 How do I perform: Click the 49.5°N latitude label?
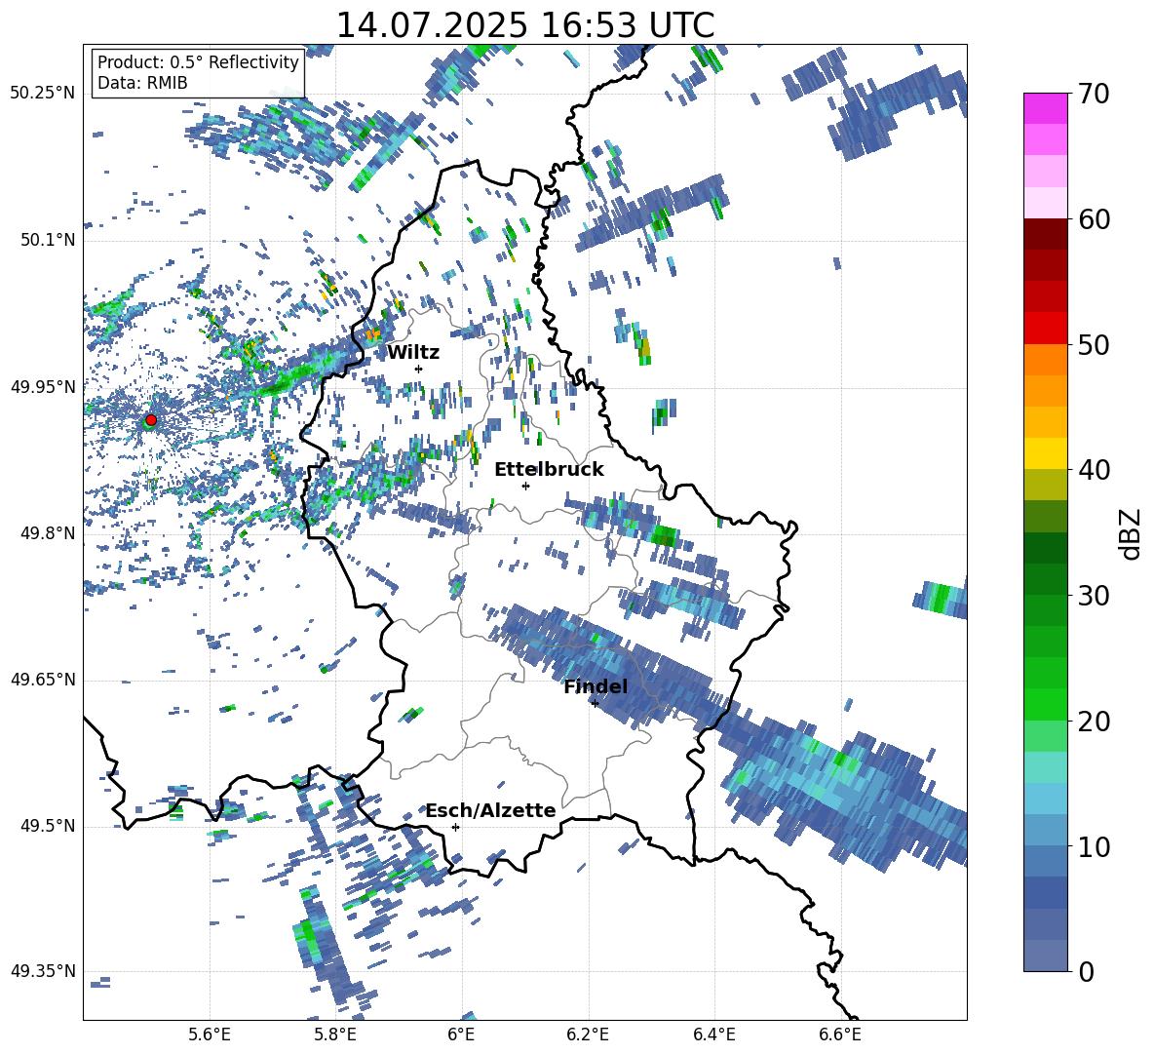pyautogui.click(x=47, y=826)
